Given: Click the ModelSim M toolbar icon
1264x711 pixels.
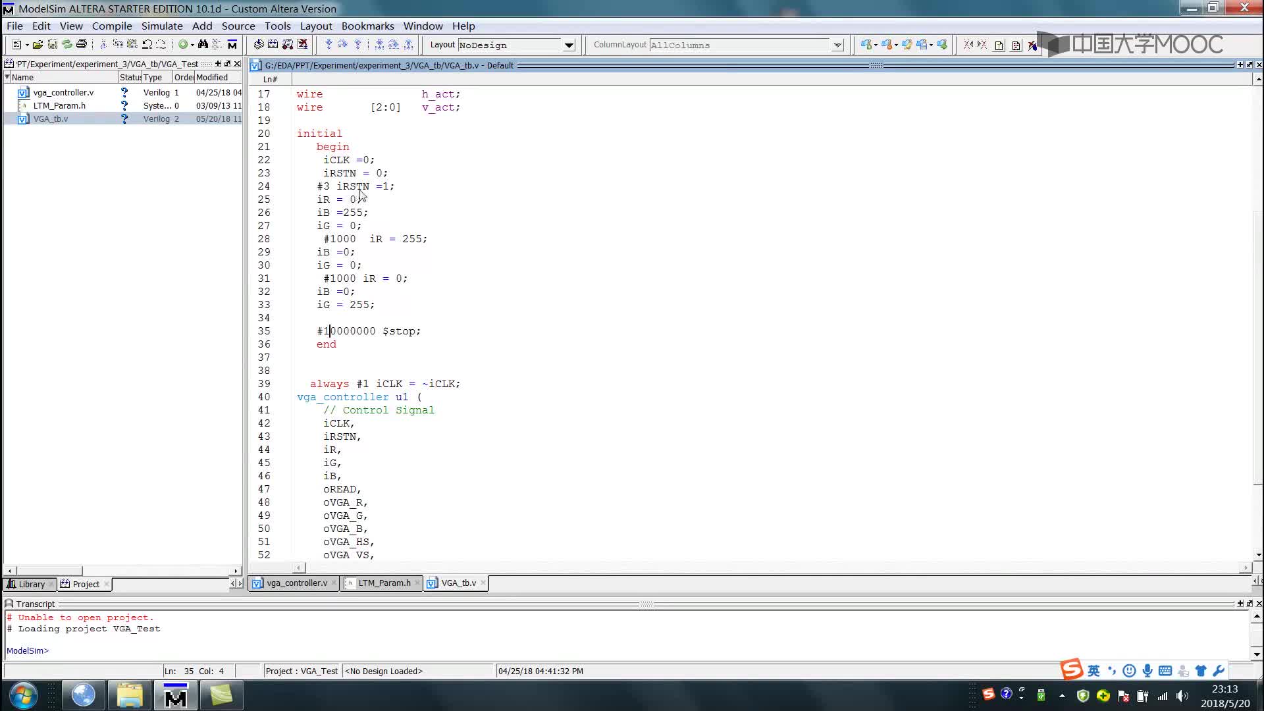Looking at the screenshot, I should 232,44.
